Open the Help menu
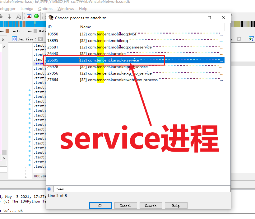Image resolution: width=255 pixels, height=219 pixels. click(83, 9)
